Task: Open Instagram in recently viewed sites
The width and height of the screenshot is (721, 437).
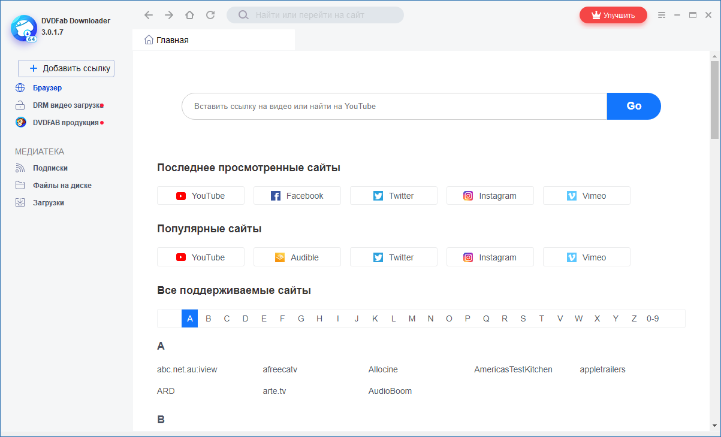Action: pos(490,196)
